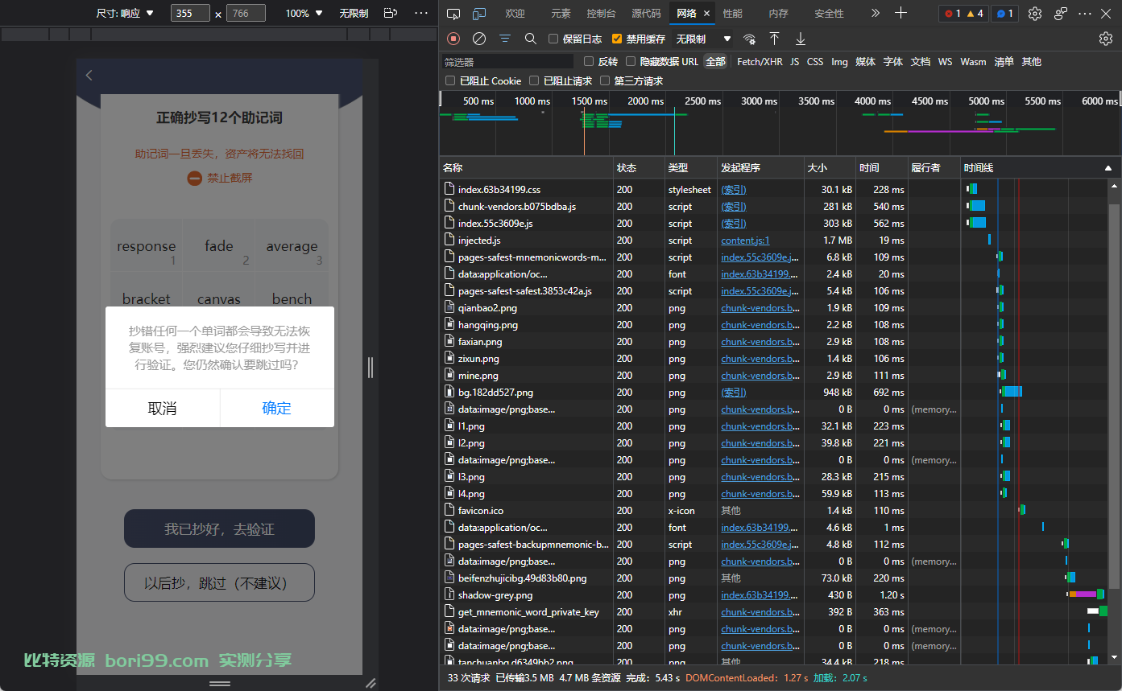Open the 源代码 tab
The width and height of the screenshot is (1122, 691).
[x=646, y=14]
